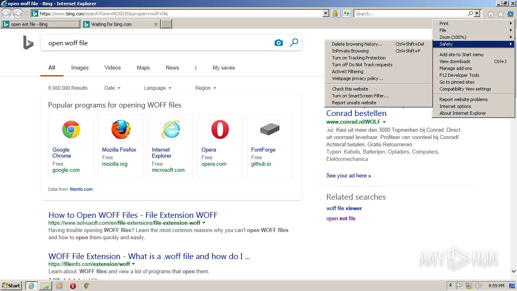Toggle ActiveX Filtering

378,72
